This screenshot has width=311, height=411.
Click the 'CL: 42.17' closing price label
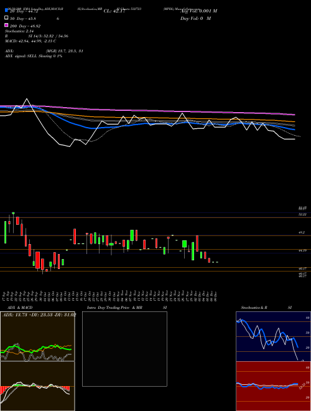pyautogui.click(x=114, y=11)
